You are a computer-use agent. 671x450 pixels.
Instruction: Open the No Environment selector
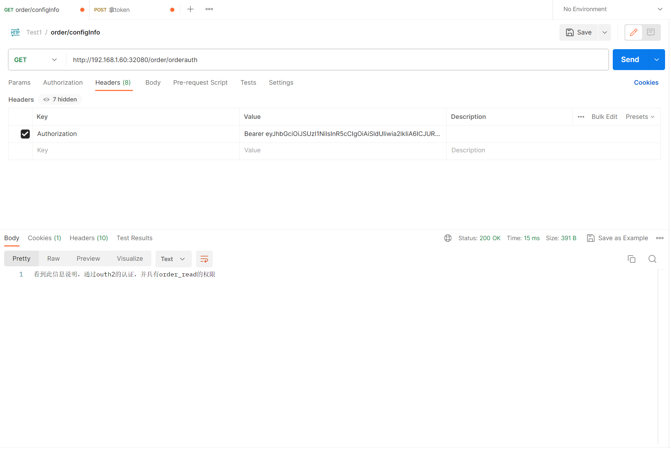tap(612, 9)
